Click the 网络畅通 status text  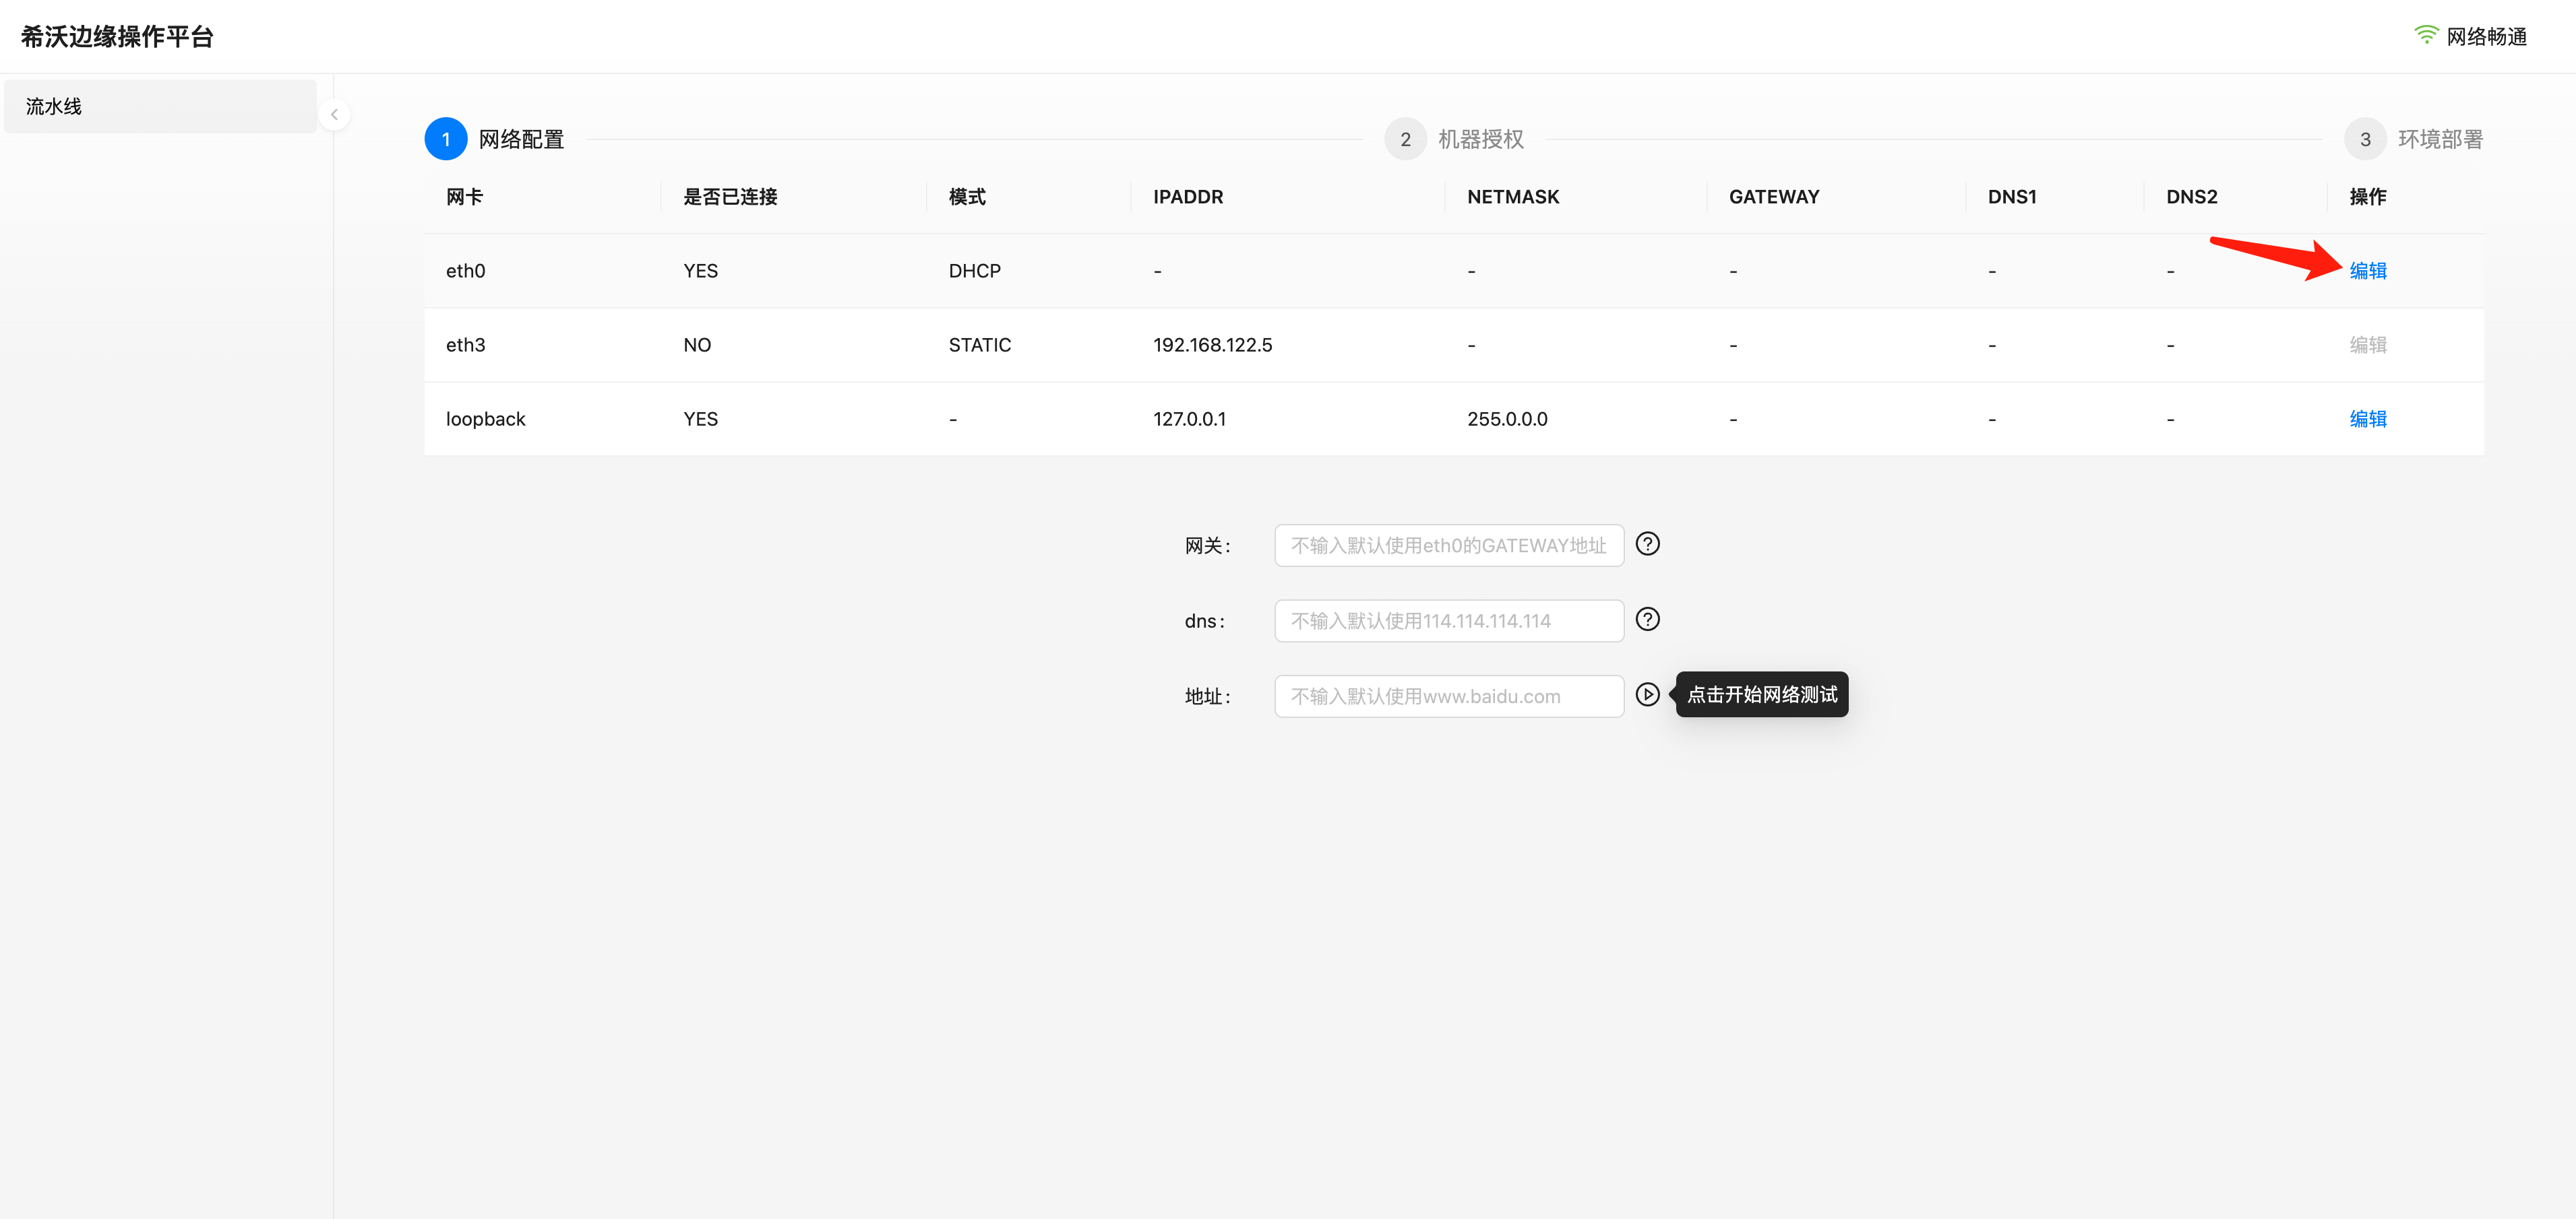tap(2487, 37)
